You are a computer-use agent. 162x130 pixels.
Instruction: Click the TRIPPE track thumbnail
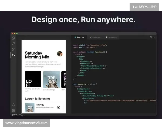30,107
